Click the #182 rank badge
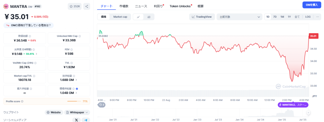The width and height of the screenshot is (324, 122). (37, 6)
